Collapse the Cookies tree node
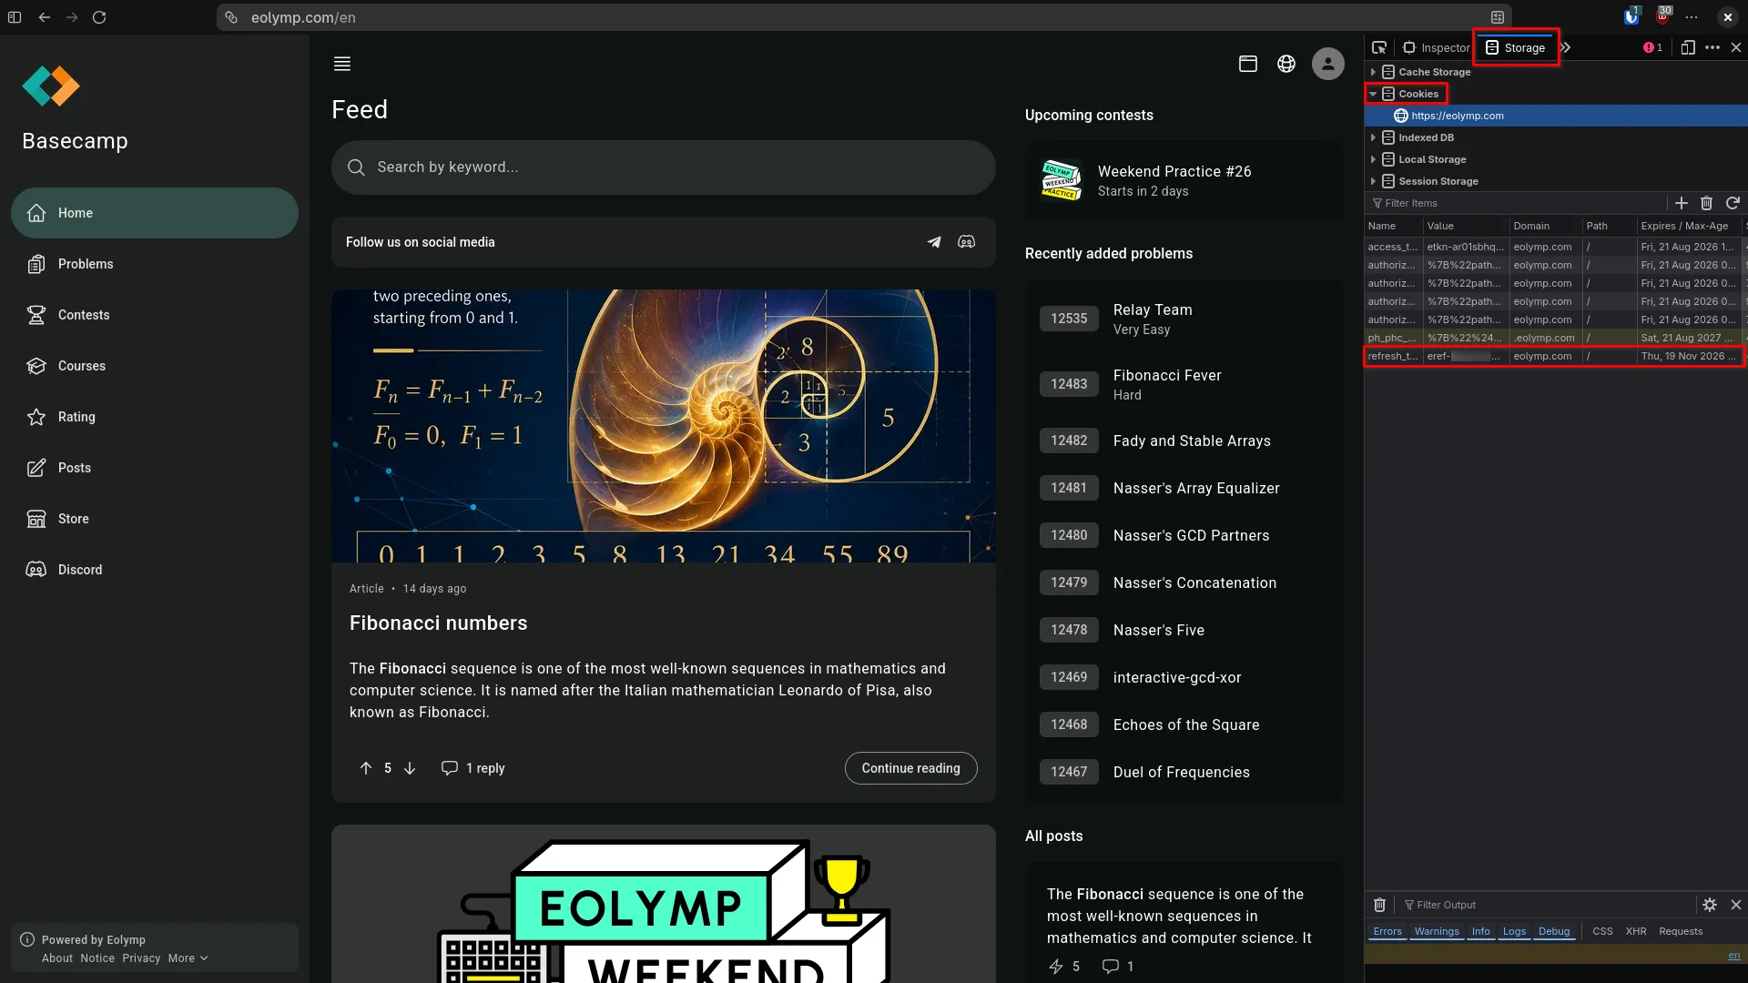This screenshot has height=983, width=1748. [1373, 94]
